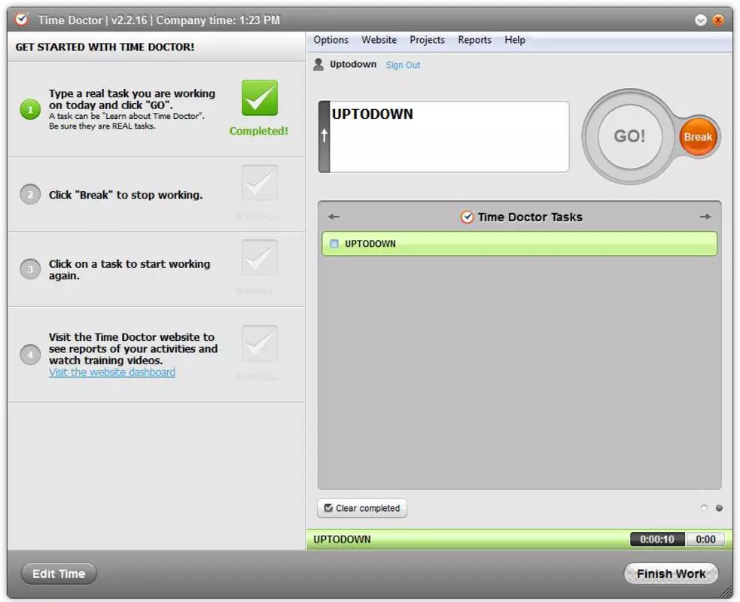The image size is (740, 602).
Task: Click the green step 1 number icon
Action: (30, 110)
